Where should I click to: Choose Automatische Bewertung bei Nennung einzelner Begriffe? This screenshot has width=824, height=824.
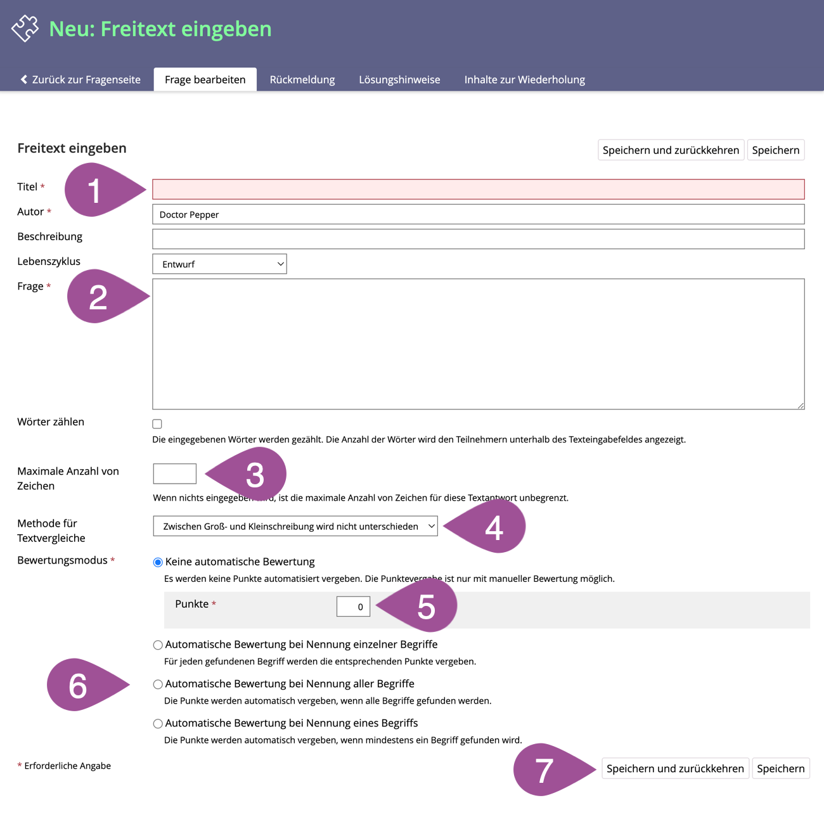click(158, 645)
